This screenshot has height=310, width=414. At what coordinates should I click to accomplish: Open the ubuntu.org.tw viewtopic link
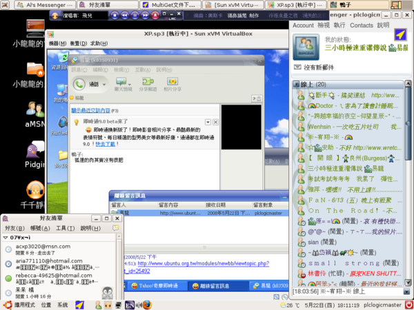coord(204,263)
